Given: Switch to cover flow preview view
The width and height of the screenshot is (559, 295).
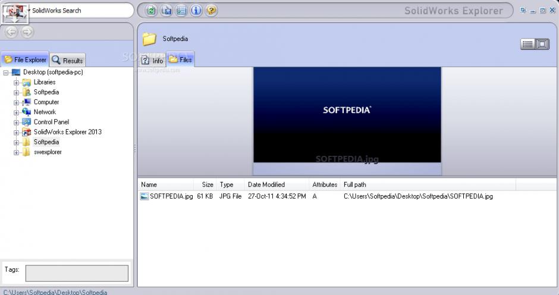Looking at the screenshot, I should pyautogui.click(x=542, y=44).
